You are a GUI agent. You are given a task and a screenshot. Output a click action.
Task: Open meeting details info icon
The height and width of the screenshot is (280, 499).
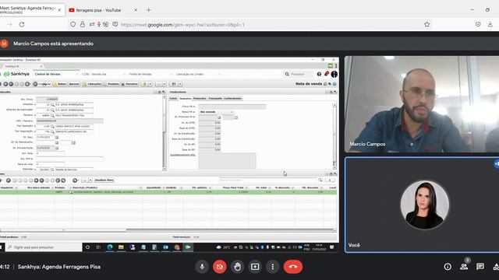click(x=448, y=267)
